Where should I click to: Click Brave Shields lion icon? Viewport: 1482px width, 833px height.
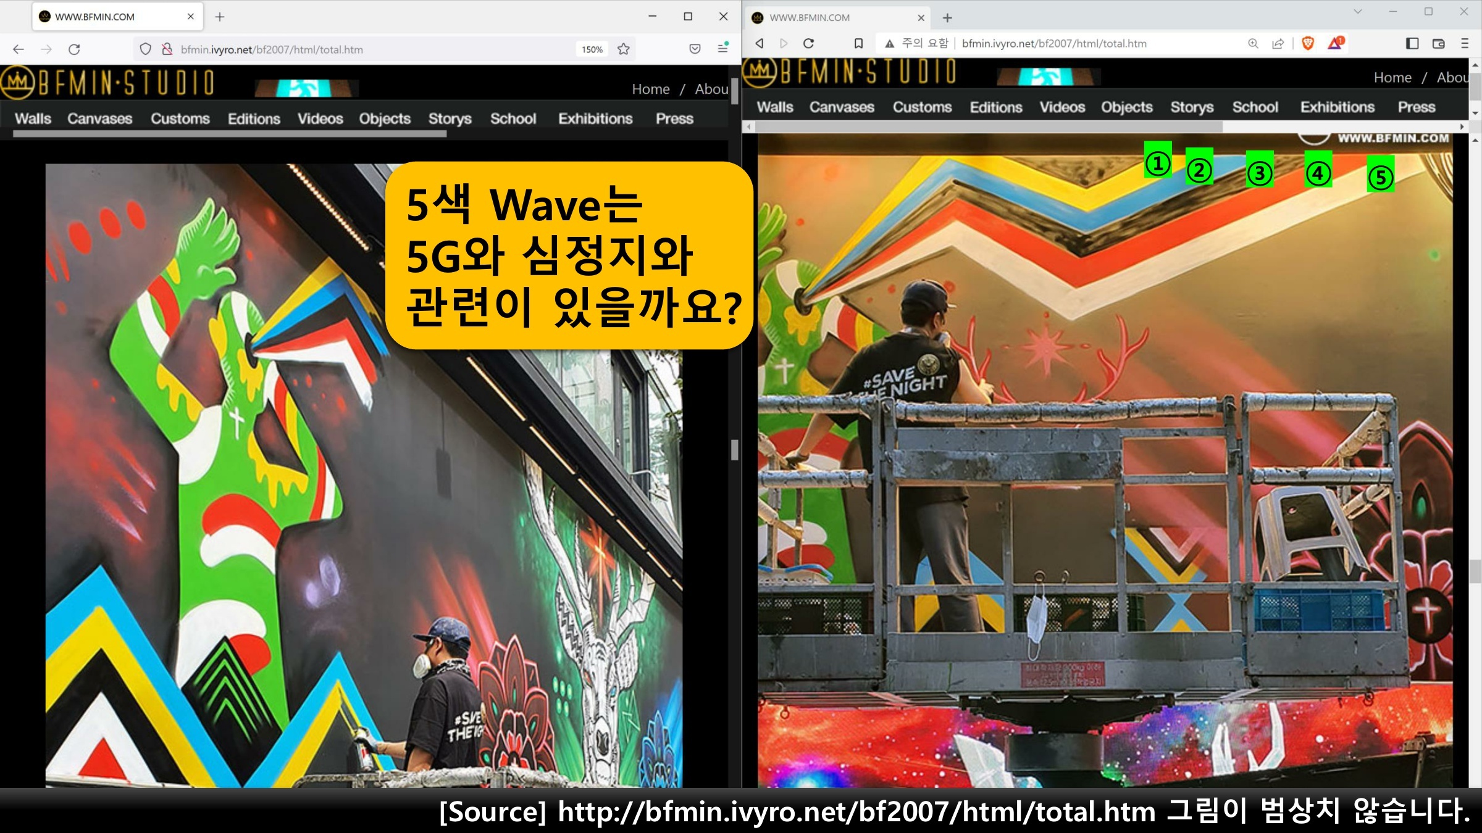[x=1307, y=43]
